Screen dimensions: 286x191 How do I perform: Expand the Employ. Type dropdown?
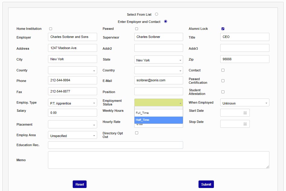tap(72, 103)
